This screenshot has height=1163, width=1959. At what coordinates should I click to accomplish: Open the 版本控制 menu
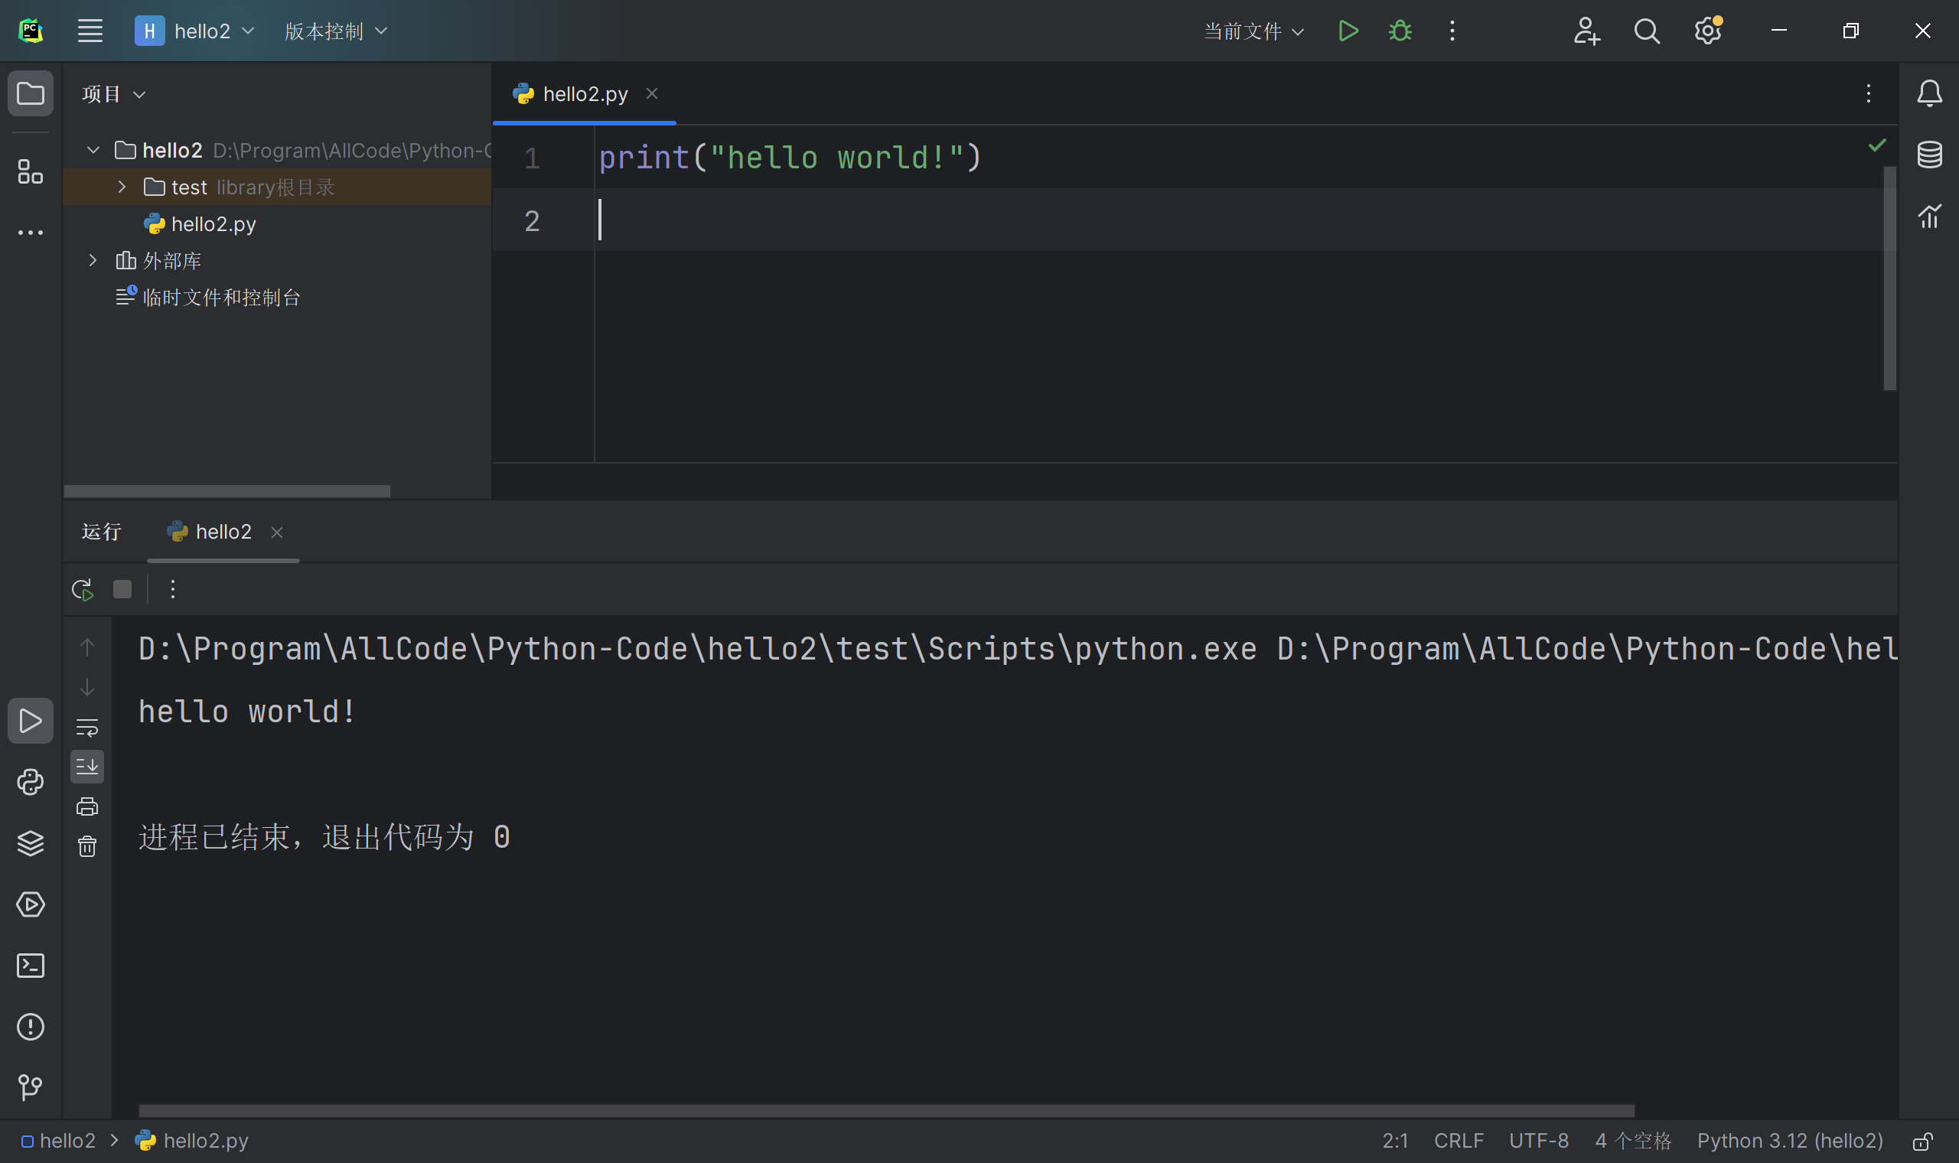click(335, 31)
